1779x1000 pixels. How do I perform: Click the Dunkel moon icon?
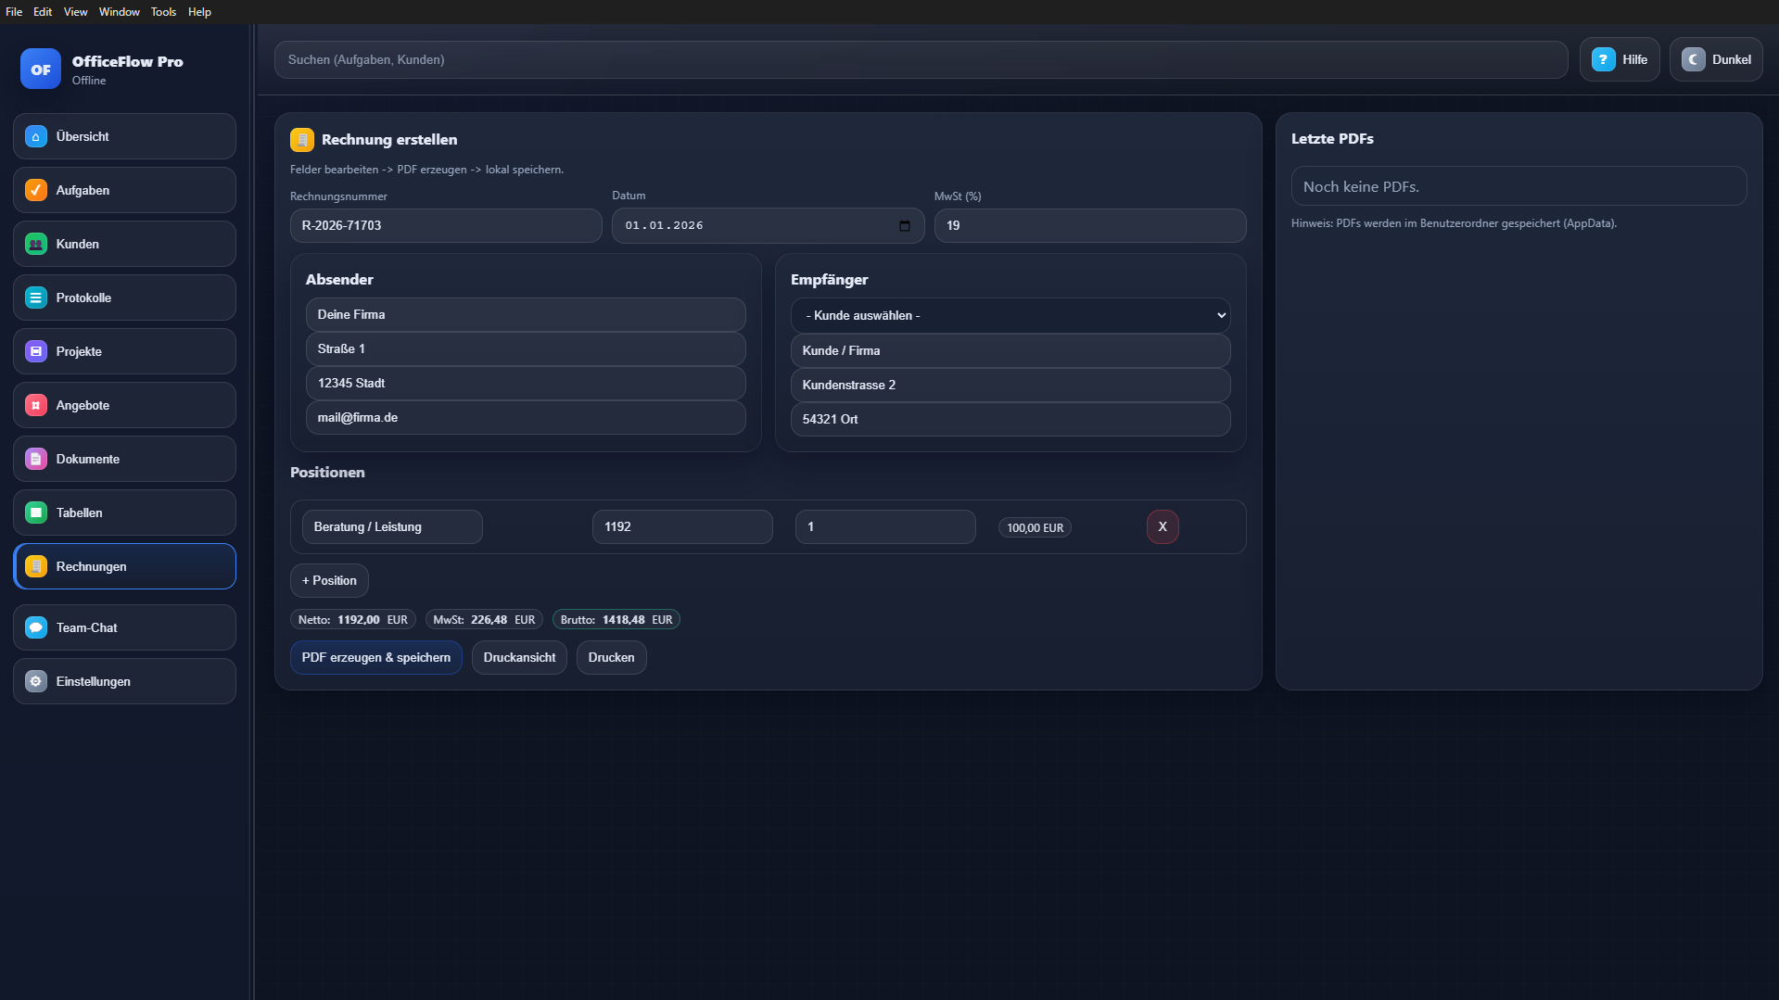tap(1693, 59)
